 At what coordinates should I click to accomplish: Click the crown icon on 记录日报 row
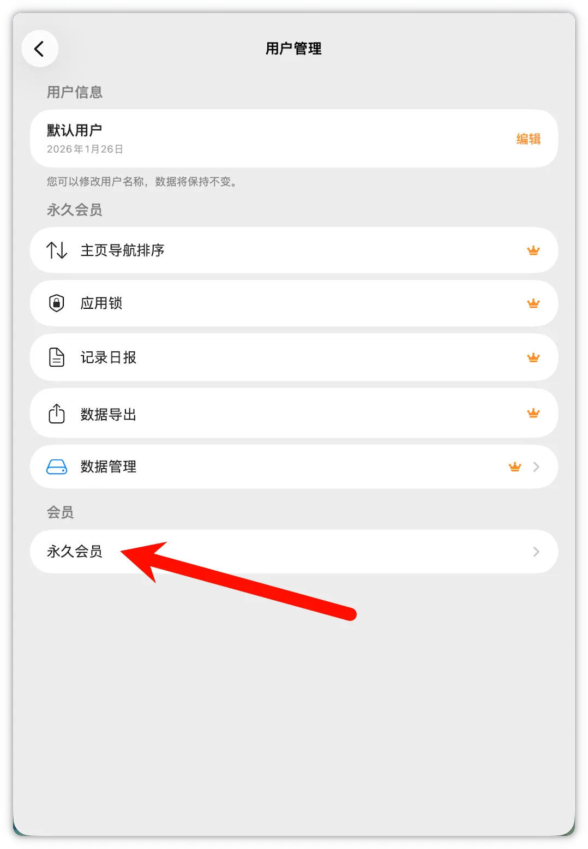point(533,357)
